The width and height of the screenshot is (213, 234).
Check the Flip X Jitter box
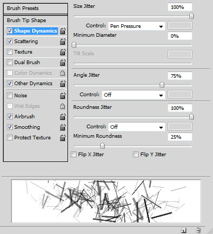click(73, 155)
